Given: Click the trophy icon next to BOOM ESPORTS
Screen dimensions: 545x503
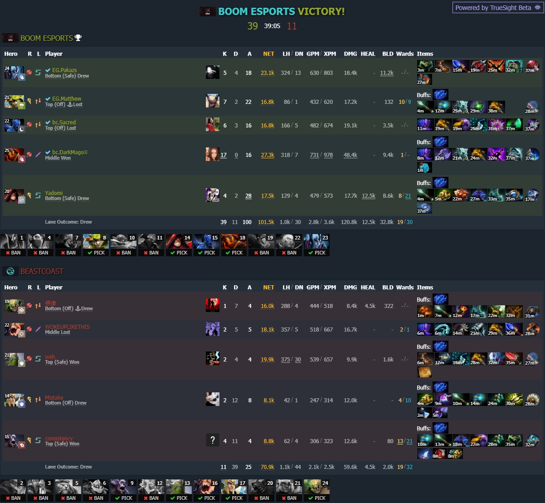Looking at the screenshot, I should click(78, 38).
